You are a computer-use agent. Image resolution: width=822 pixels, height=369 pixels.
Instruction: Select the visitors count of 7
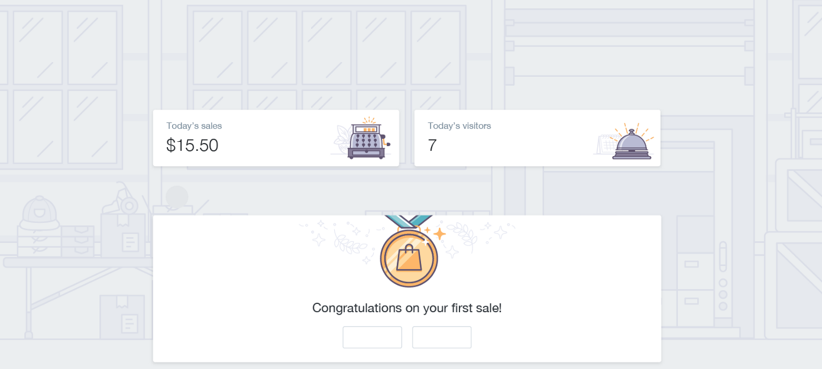click(x=432, y=145)
